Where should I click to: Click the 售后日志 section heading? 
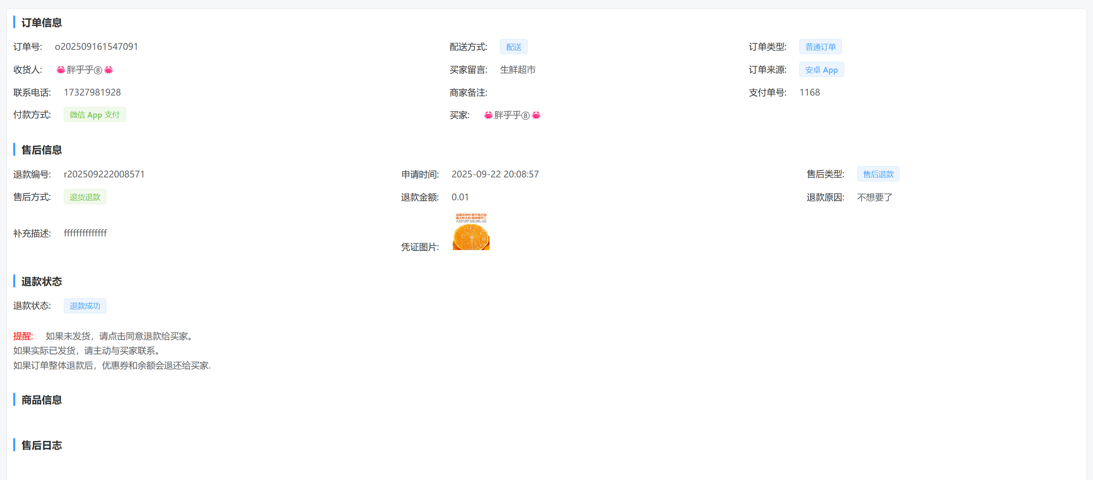pos(42,445)
